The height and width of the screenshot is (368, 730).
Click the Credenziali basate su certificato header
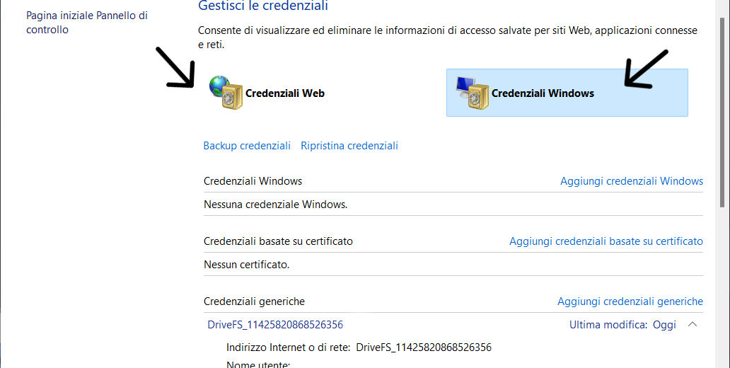pyautogui.click(x=278, y=241)
